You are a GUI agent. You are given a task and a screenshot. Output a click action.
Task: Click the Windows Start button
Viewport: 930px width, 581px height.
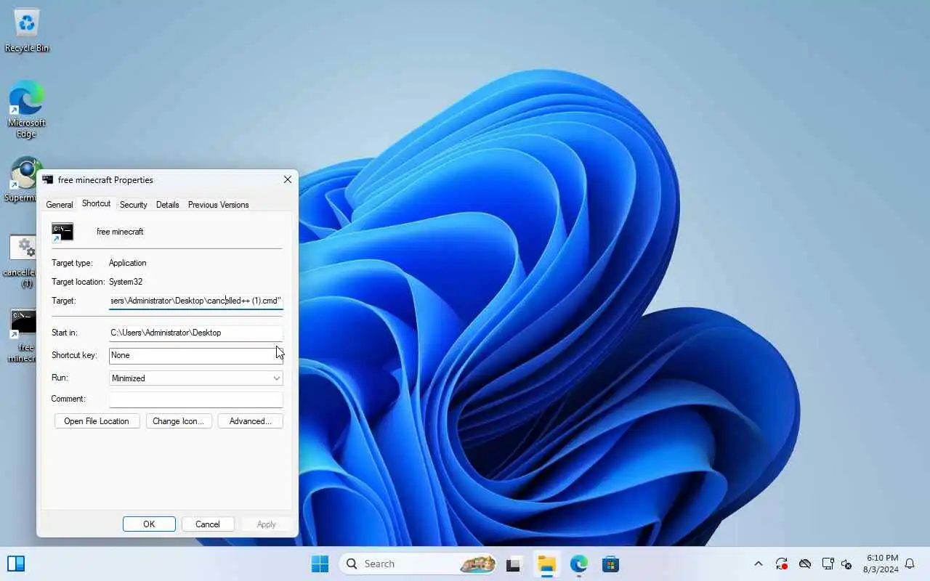pyautogui.click(x=320, y=564)
